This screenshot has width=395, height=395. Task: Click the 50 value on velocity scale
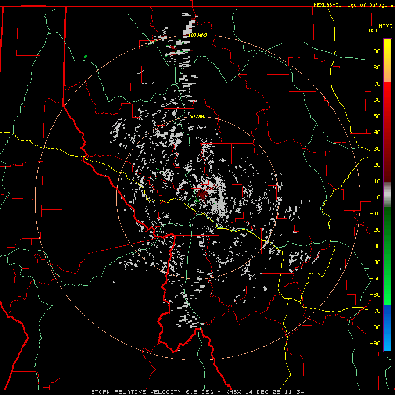click(377, 116)
